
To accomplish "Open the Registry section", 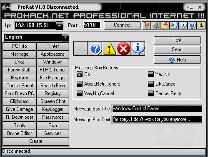I will (53, 93).
